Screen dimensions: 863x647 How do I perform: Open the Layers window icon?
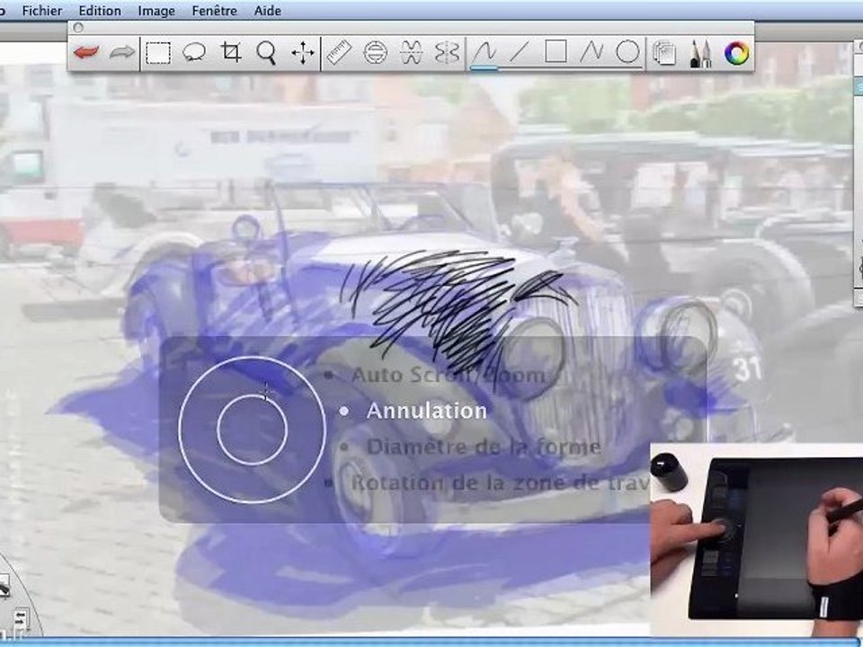[x=664, y=53]
